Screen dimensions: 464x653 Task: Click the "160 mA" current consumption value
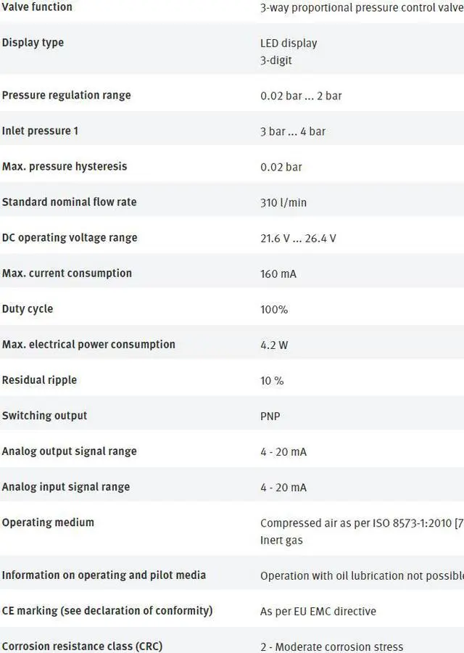pos(278,274)
